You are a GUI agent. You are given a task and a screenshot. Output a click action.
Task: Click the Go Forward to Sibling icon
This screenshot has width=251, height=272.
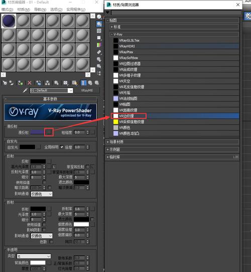pyautogui.click(x=97, y=83)
